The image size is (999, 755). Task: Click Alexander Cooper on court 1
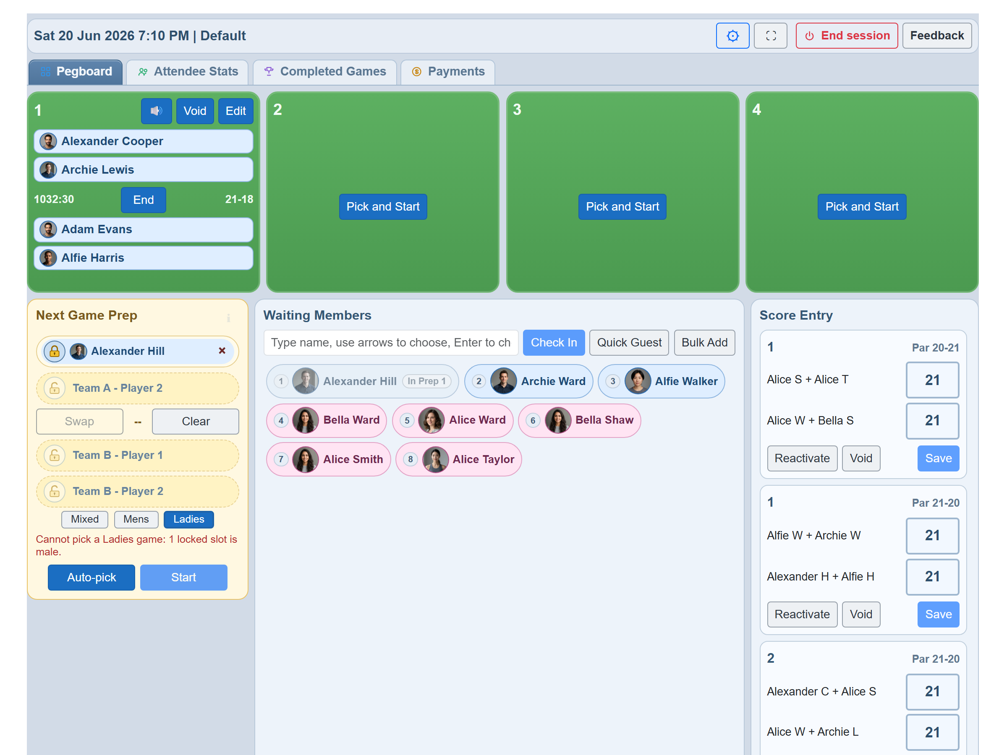(143, 141)
